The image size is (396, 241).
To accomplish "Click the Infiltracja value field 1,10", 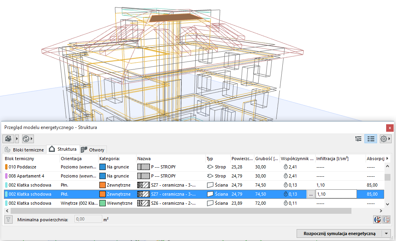I will pos(336,194).
